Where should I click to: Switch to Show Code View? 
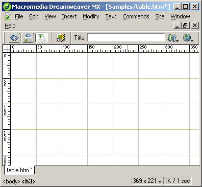pyautogui.click(x=14, y=38)
